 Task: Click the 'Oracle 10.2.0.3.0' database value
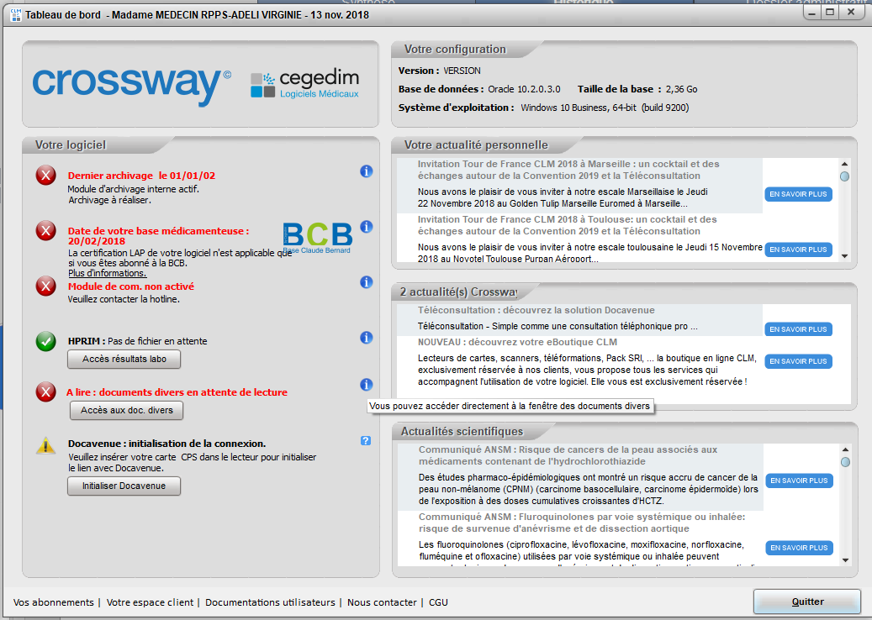click(x=524, y=89)
